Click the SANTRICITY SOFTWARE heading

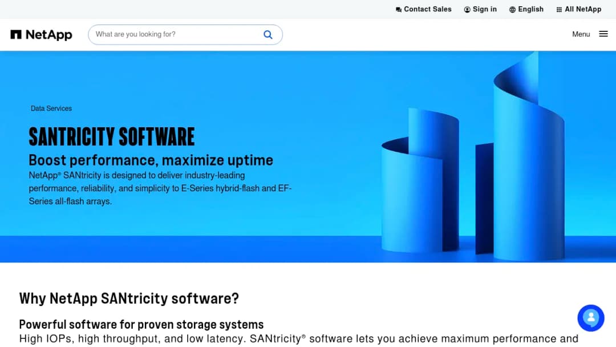click(112, 137)
